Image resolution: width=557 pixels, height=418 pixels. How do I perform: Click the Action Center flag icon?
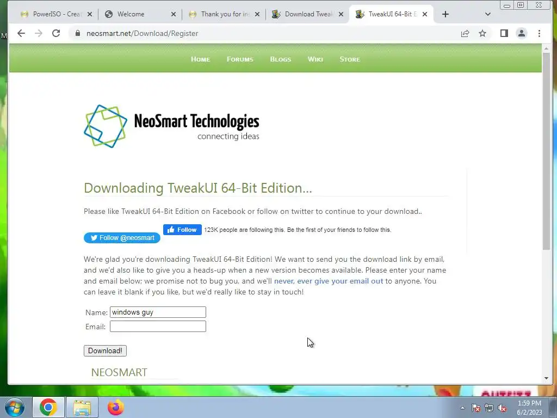[x=476, y=408]
